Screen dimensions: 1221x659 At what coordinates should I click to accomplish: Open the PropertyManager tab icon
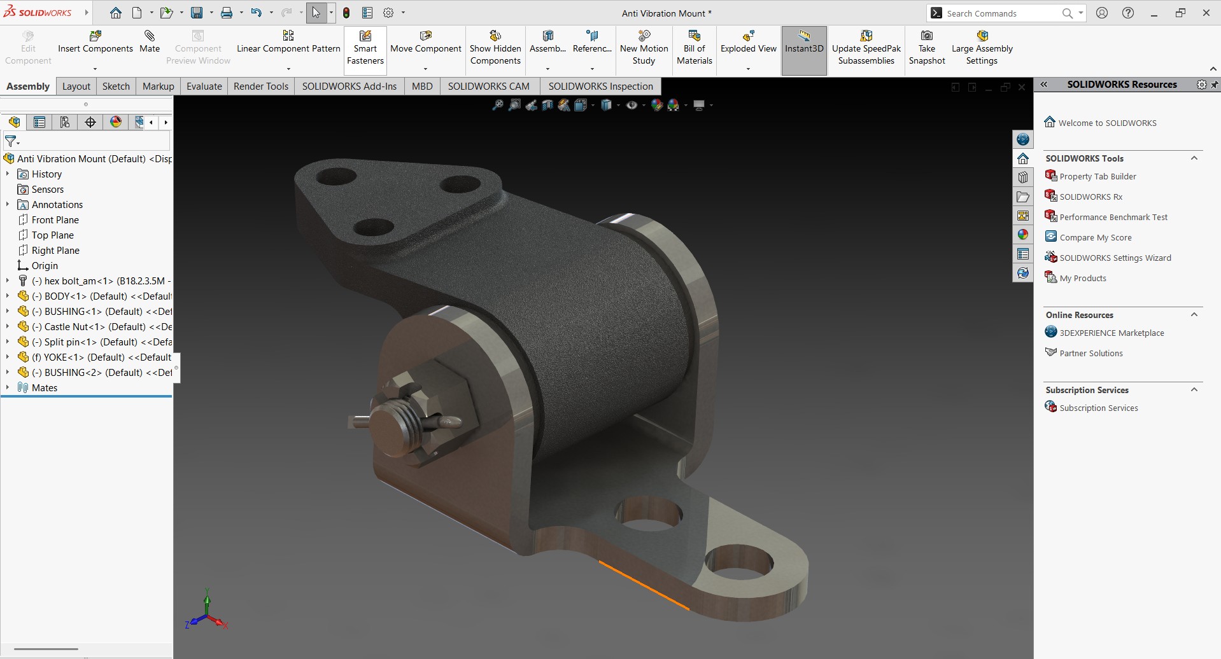tap(39, 122)
